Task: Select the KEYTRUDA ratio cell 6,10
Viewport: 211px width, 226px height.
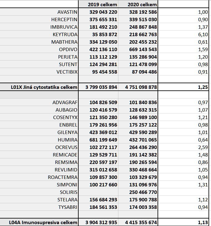Action: 183,34
